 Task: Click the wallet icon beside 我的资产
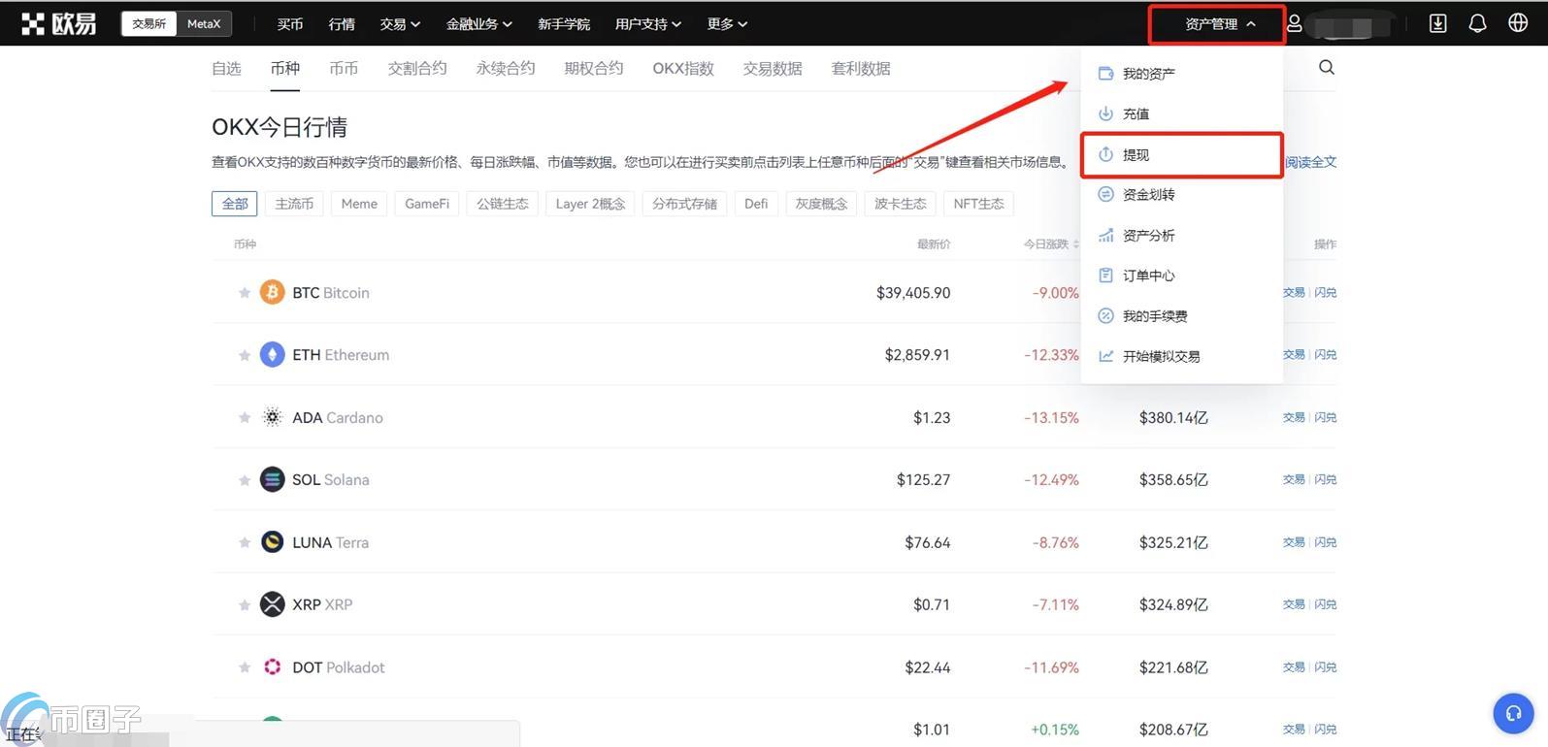pos(1105,73)
